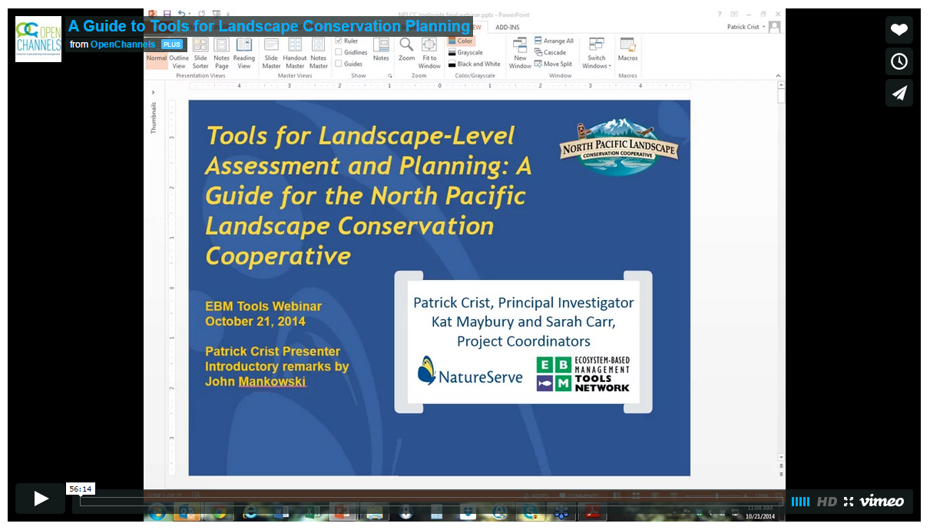Click Arrange All windows
Image resolution: width=930 pixels, height=530 pixels.
[554, 41]
